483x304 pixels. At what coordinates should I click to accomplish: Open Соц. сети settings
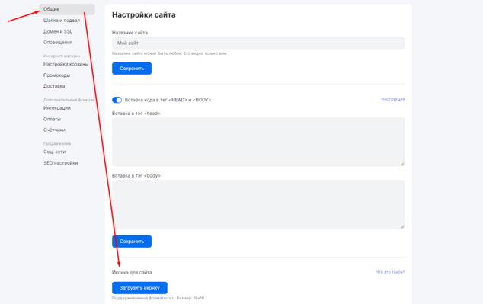click(x=55, y=152)
